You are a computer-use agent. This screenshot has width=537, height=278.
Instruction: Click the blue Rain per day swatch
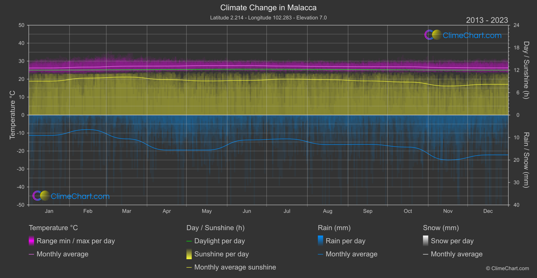coord(321,241)
